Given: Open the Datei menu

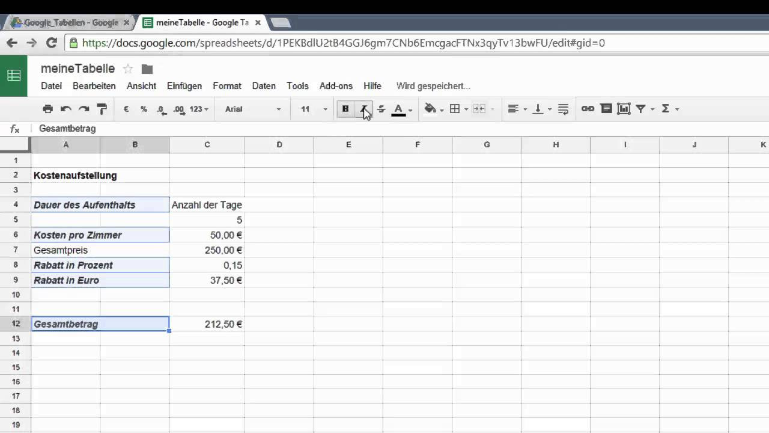Looking at the screenshot, I should tap(51, 86).
